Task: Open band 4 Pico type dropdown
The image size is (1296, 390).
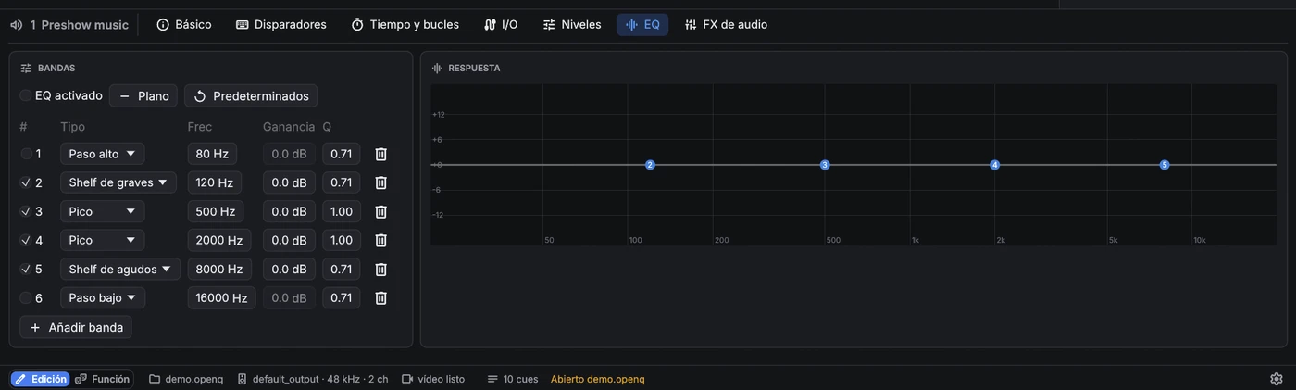Action: pos(102,240)
